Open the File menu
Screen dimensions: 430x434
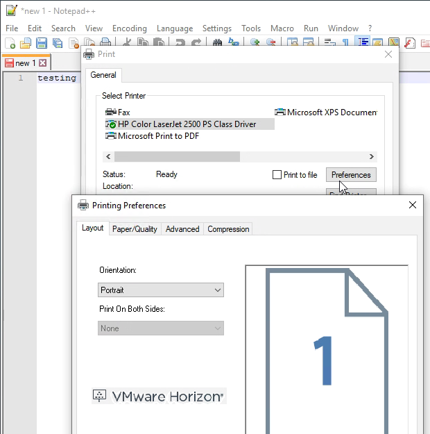point(12,28)
